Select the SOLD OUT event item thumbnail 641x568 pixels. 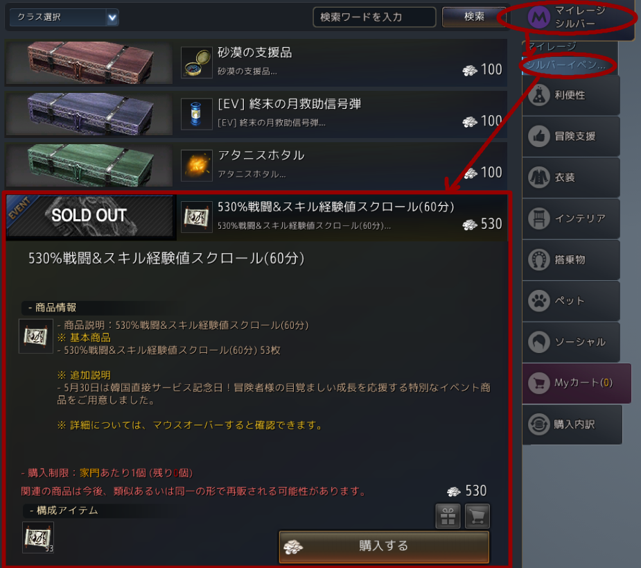point(90,216)
